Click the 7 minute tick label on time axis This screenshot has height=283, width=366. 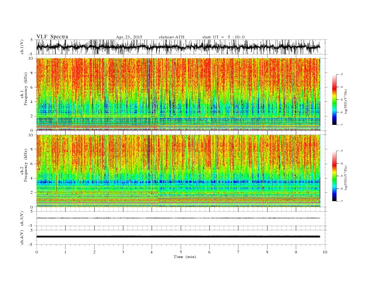(x=238, y=252)
